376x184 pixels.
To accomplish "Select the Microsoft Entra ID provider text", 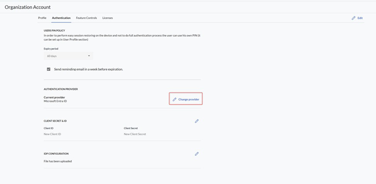I will coord(55,101).
